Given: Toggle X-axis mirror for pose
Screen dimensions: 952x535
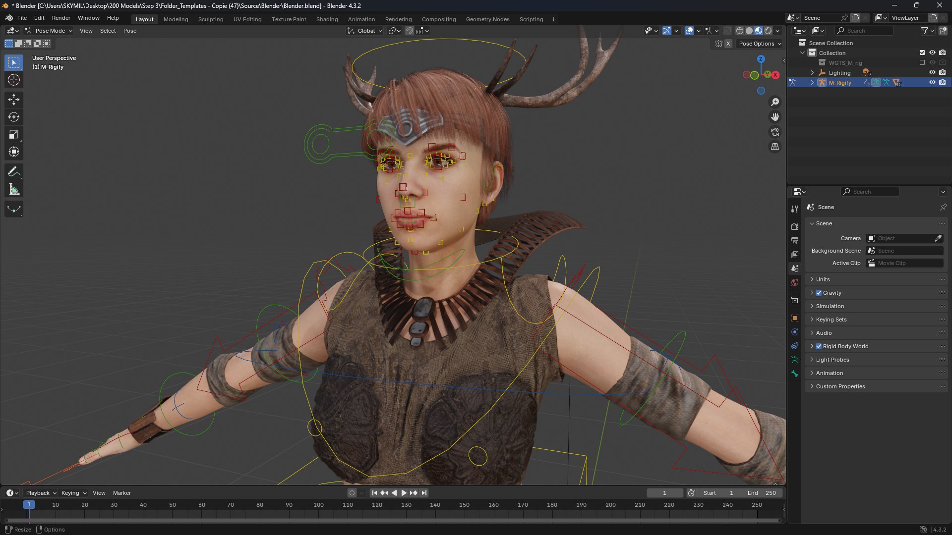Looking at the screenshot, I should point(728,44).
